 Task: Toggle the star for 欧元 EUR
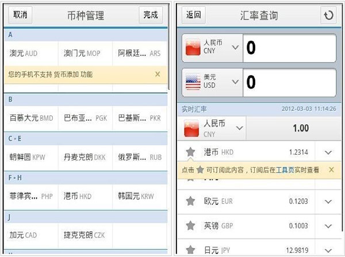pos(190,201)
